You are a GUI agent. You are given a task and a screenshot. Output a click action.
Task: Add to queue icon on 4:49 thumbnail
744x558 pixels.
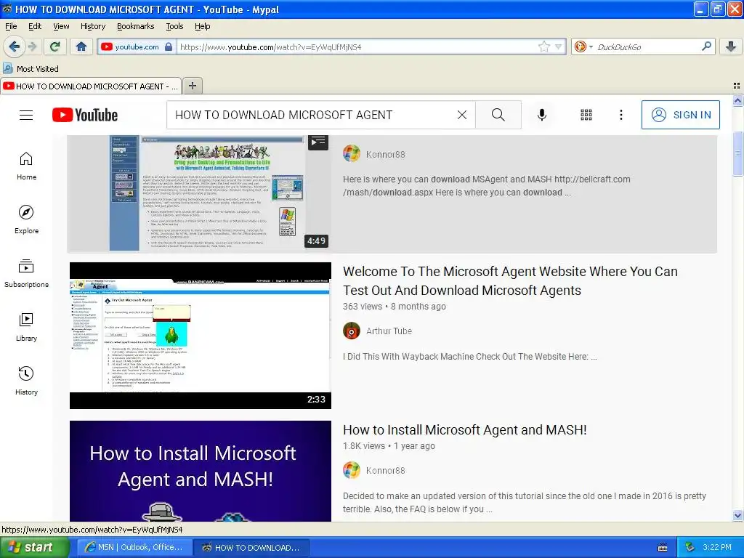coord(318,142)
